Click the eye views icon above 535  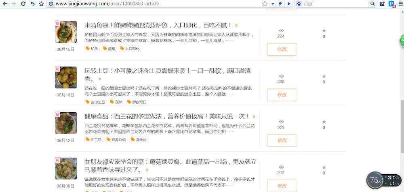(281, 76)
